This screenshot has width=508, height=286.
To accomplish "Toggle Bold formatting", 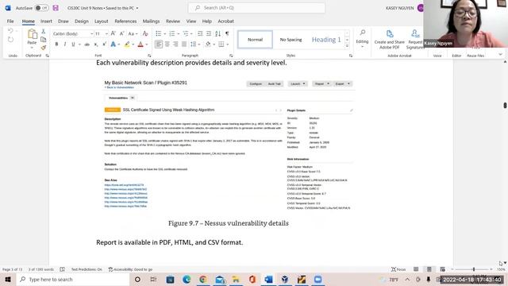I will pos(56,44).
